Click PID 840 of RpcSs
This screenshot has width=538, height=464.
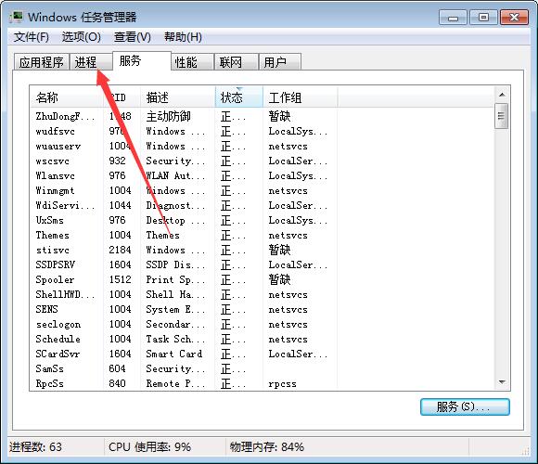(117, 383)
